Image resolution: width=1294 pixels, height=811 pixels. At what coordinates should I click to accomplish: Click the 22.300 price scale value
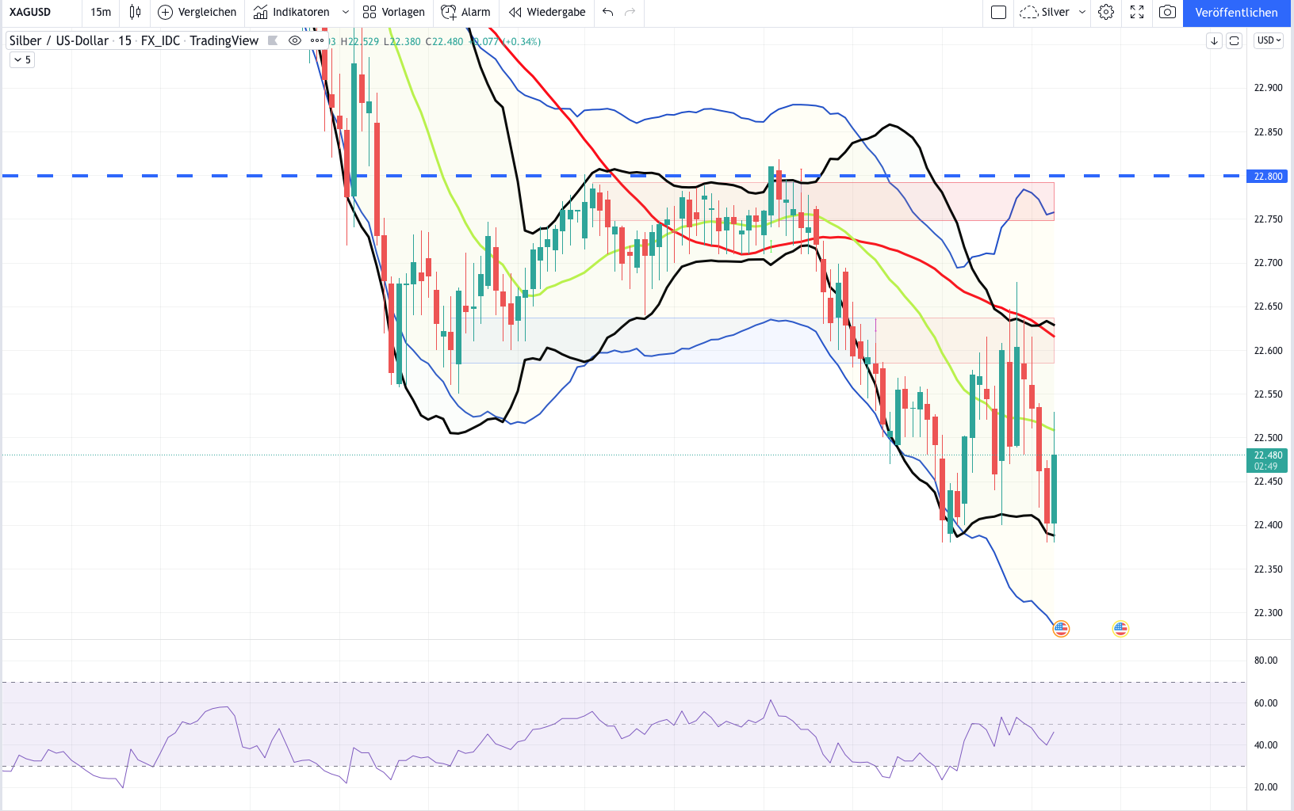click(1268, 613)
